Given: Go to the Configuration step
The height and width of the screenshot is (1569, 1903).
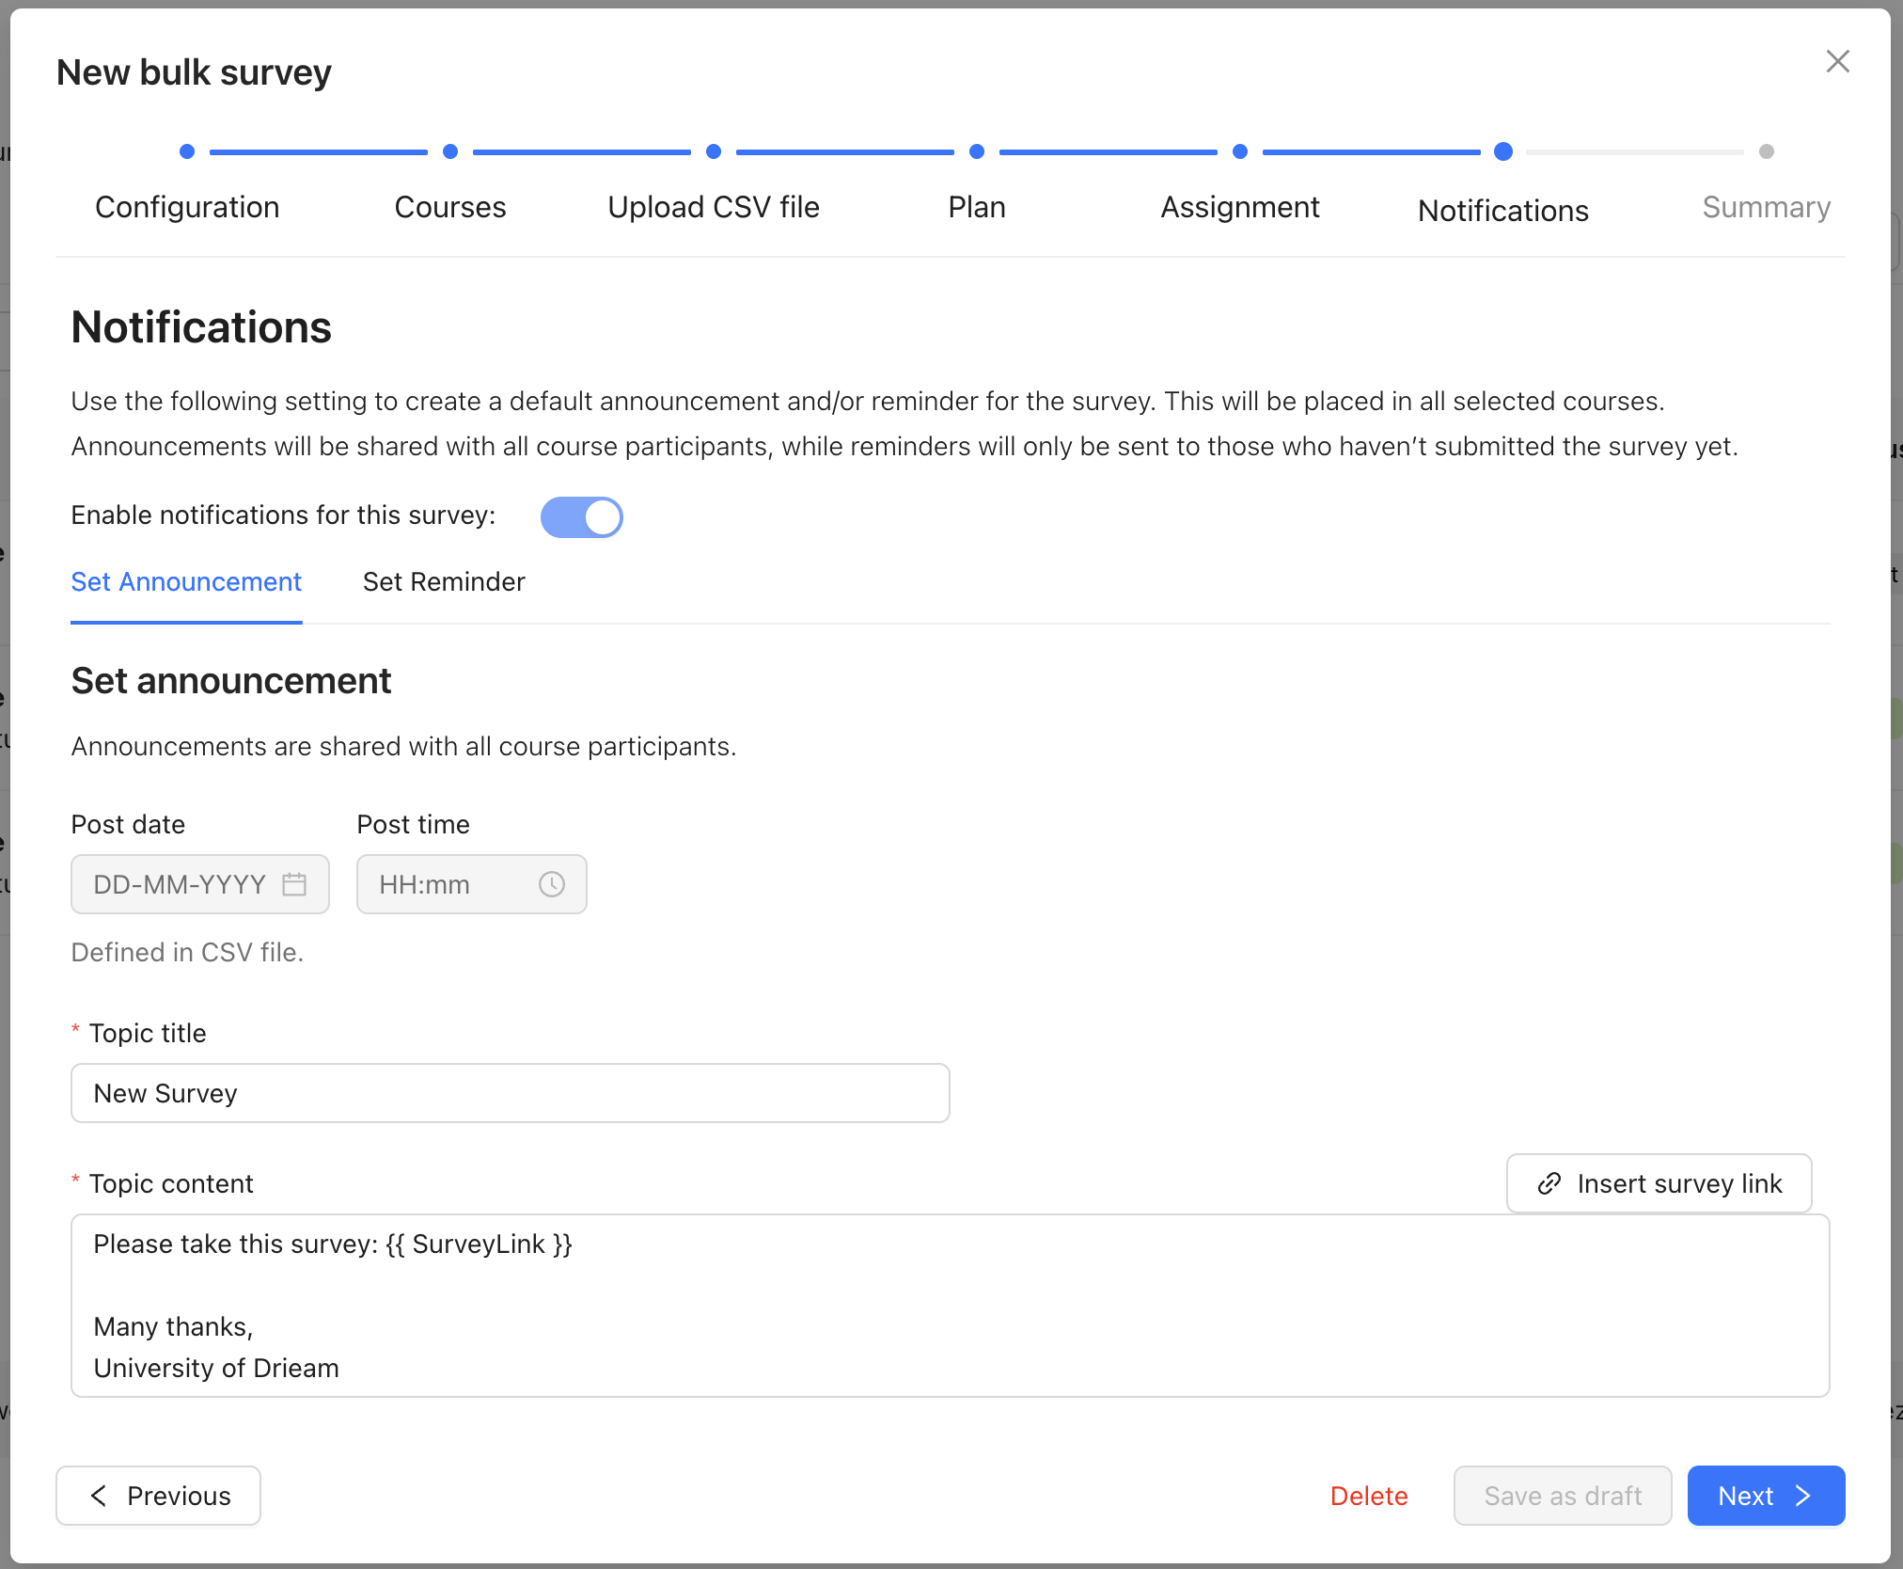Looking at the screenshot, I should [187, 207].
